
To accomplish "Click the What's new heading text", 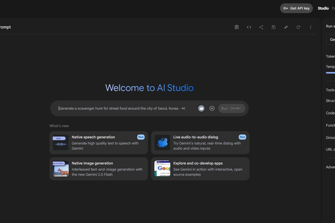I will pyautogui.click(x=59, y=126).
